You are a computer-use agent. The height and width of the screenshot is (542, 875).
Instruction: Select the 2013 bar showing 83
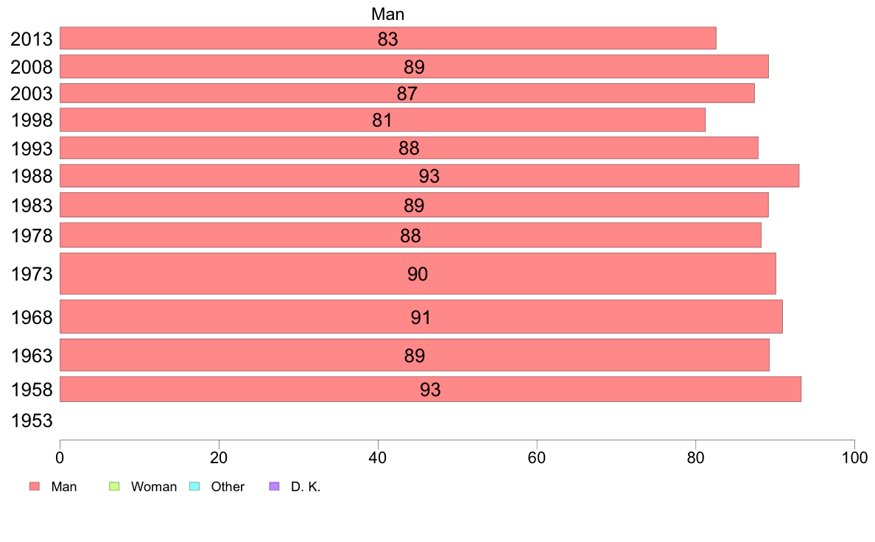pos(388,38)
